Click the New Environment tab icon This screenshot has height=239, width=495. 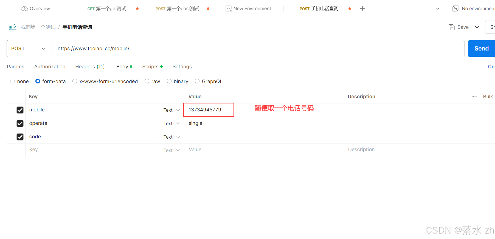[229, 9]
